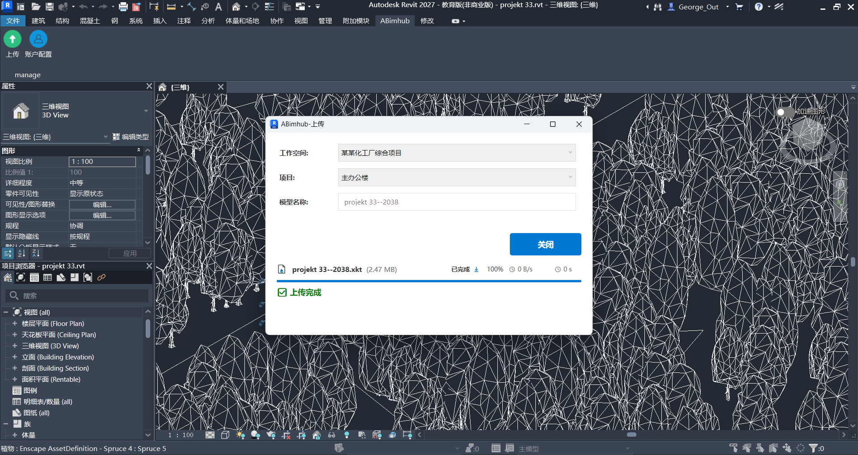Open the 结构 (Structure) ribbon tab
The width and height of the screenshot is (858, 455).
(x=63, y=21)
